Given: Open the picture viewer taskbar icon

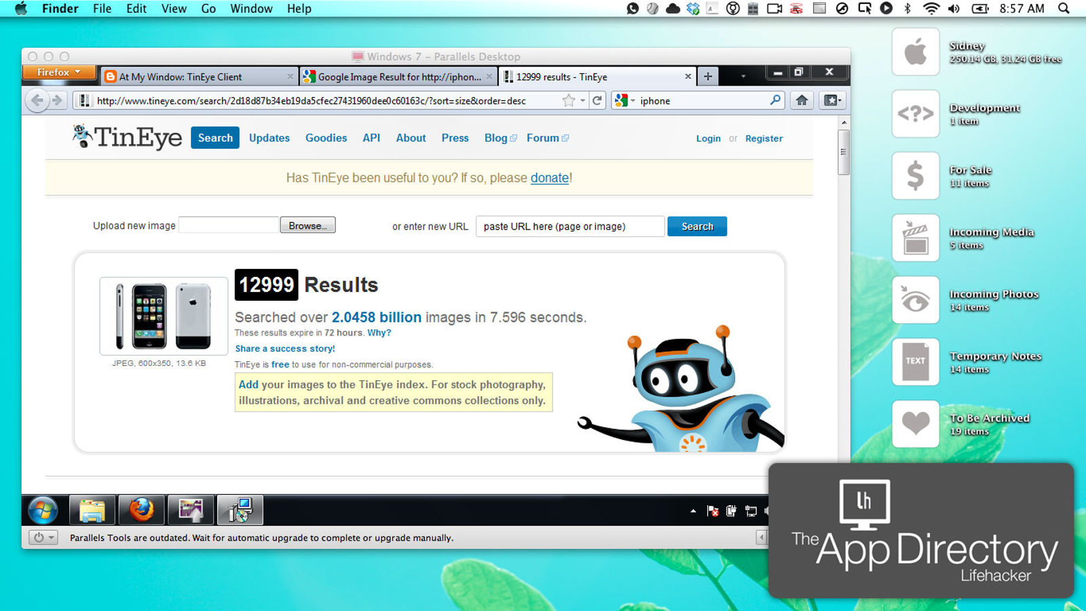Looking at the screenshot, I should (191, 510).
